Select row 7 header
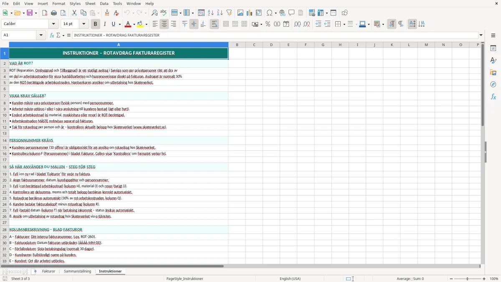The height and width of the screenshot is (282, 501). click(5, 96)
